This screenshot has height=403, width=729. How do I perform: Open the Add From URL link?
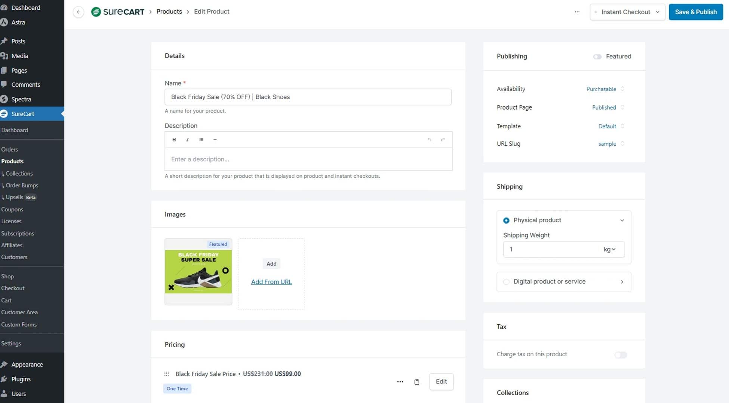pos(271,282)
